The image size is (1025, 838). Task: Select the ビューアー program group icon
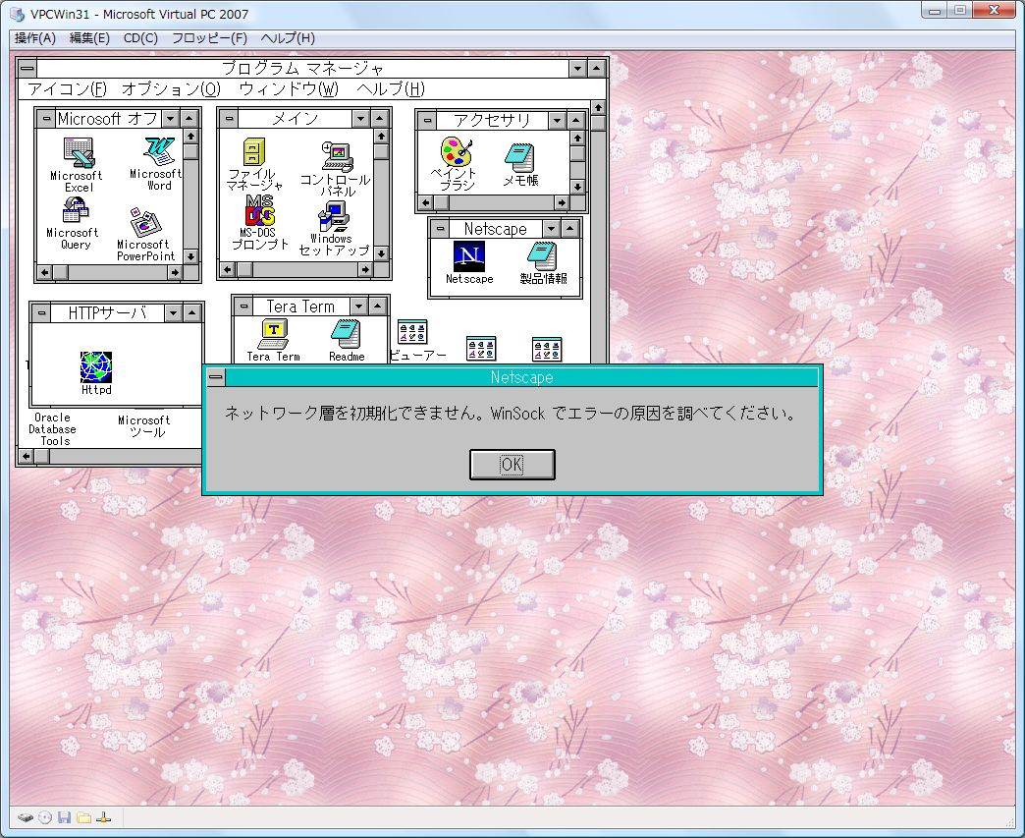(412, 332)
